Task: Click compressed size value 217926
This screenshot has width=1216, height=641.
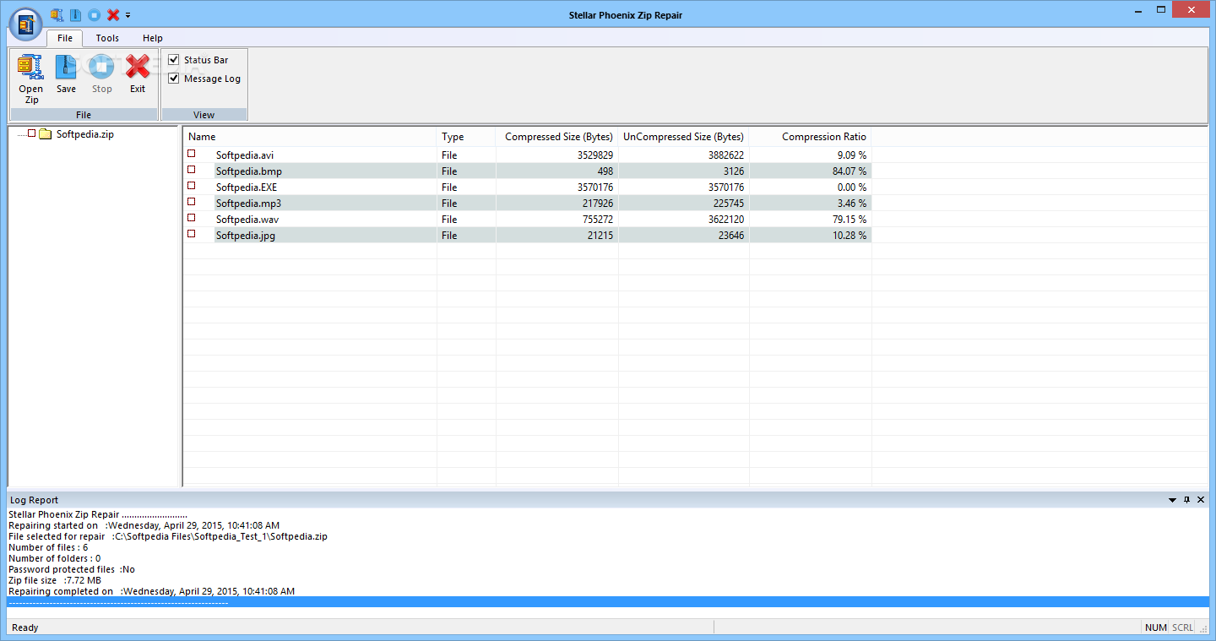Action: coord(598,204)
